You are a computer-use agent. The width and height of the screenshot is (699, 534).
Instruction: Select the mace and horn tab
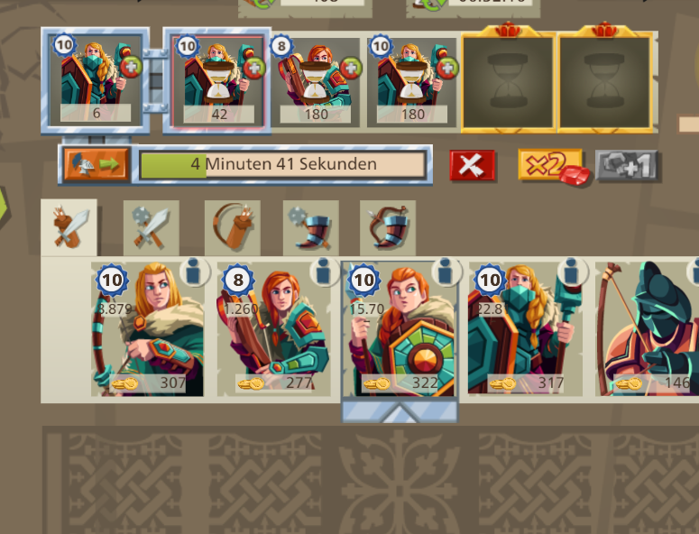tap(310, 229)
